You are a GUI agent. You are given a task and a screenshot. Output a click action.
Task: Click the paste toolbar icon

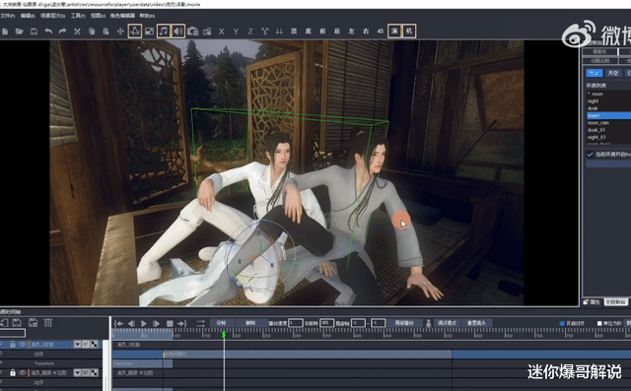tap(105, 32)
